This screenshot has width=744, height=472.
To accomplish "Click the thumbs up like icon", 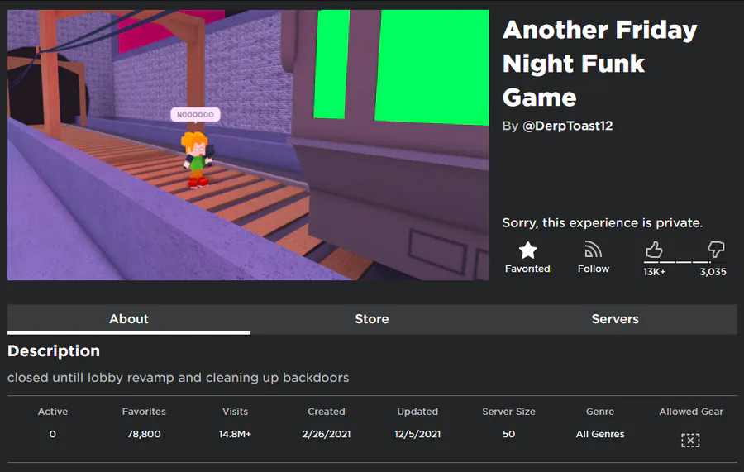I will pos(654,250).
